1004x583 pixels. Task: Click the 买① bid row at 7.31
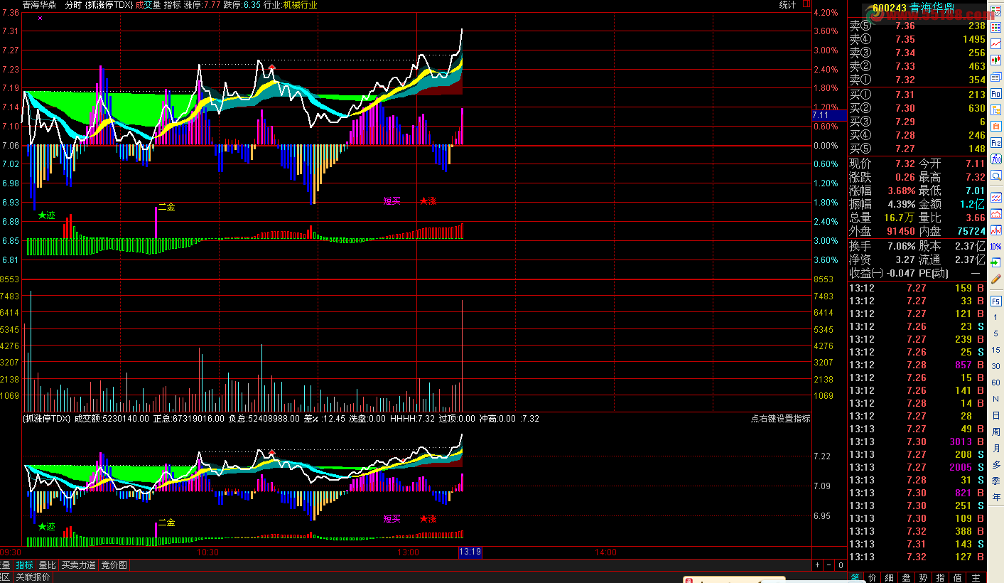click(918, 95)
